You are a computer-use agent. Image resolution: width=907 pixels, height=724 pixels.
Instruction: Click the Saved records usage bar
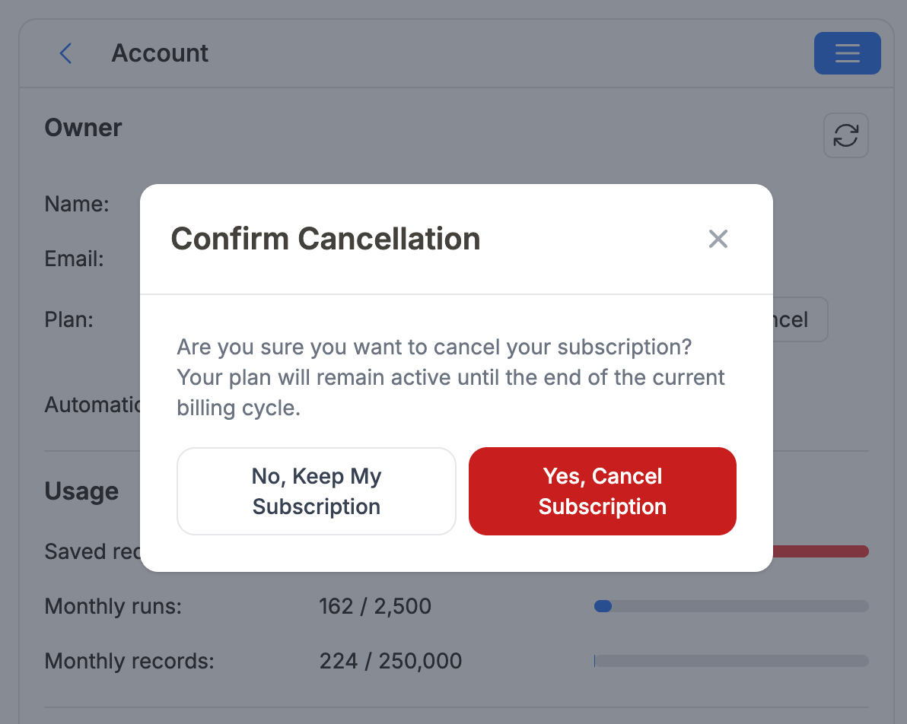[x=822, y=551]
